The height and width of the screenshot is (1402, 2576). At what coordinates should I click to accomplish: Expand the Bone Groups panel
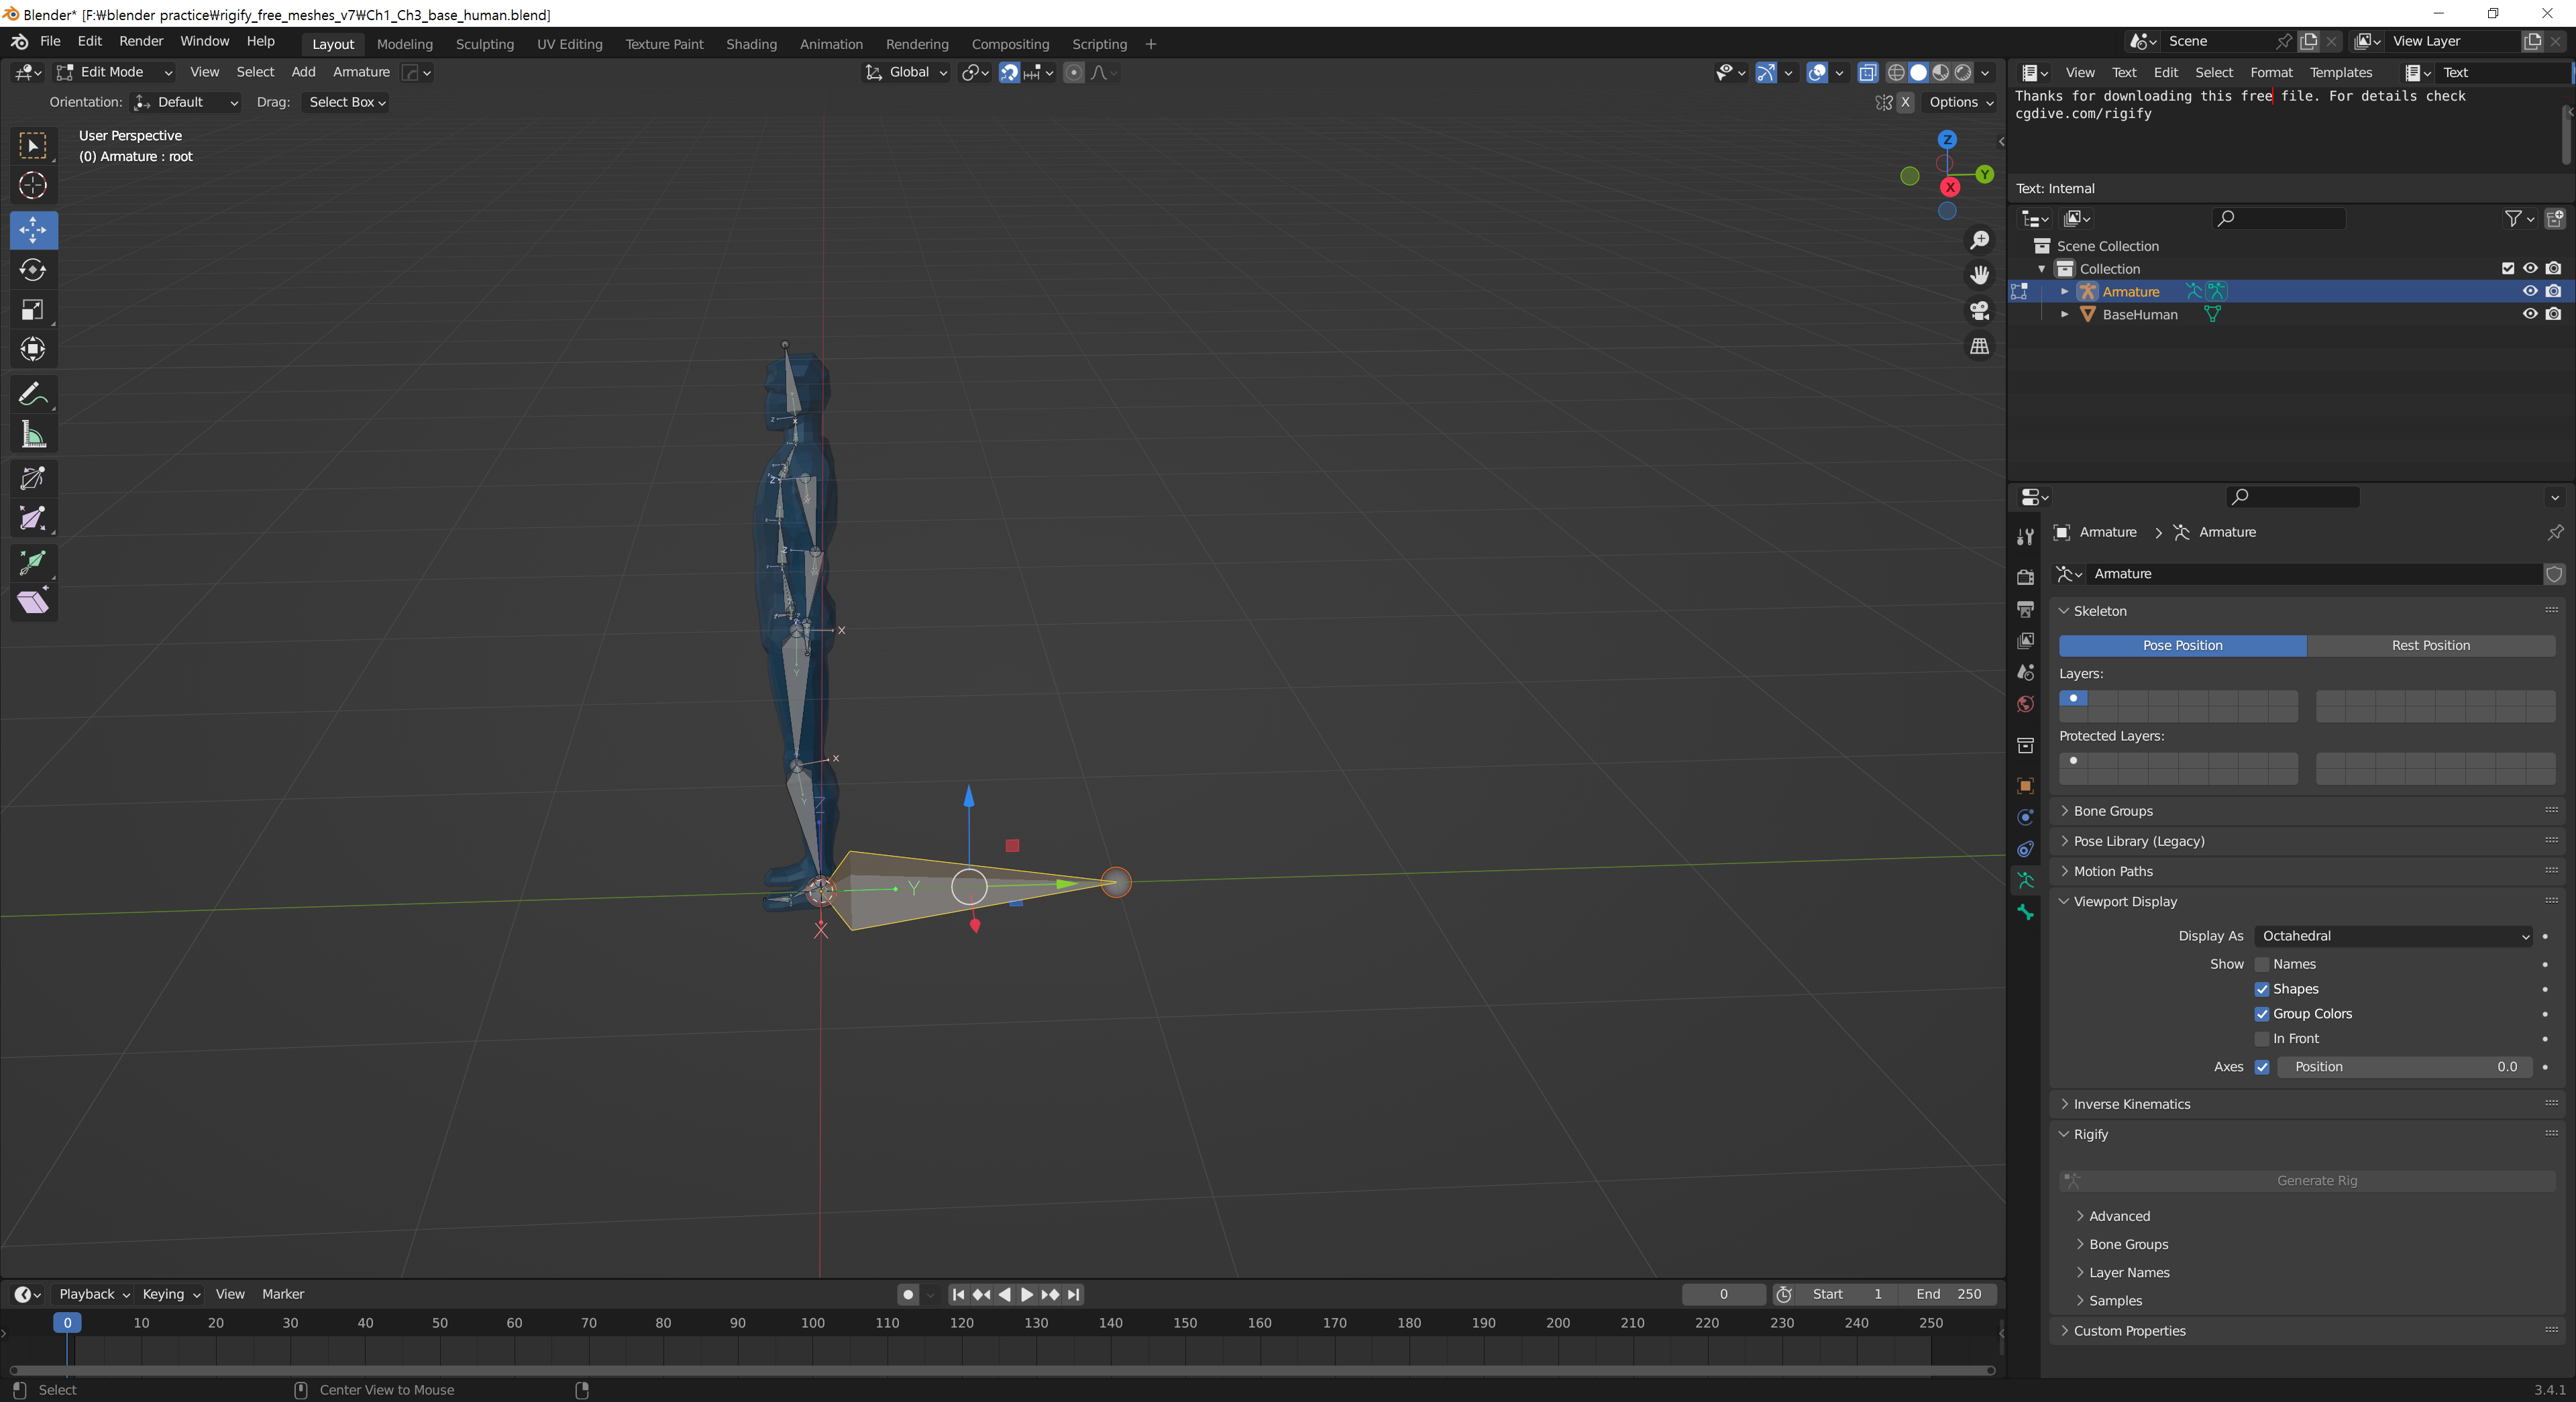click(x=2113, y=811)
